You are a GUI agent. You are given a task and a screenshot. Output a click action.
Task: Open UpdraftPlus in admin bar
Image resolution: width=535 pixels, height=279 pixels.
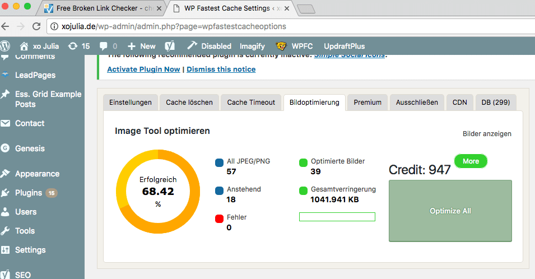[345, 46]
